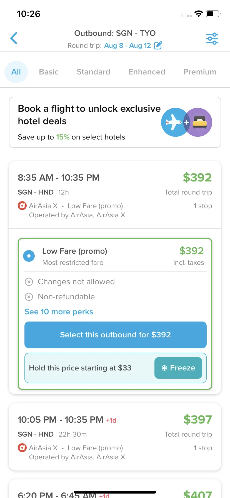Image resolution: width=230 pixels, height=498 pixels.
Task: Switch to the Standard fare tab
Action: pyautogui.click(x=93, y=72)
